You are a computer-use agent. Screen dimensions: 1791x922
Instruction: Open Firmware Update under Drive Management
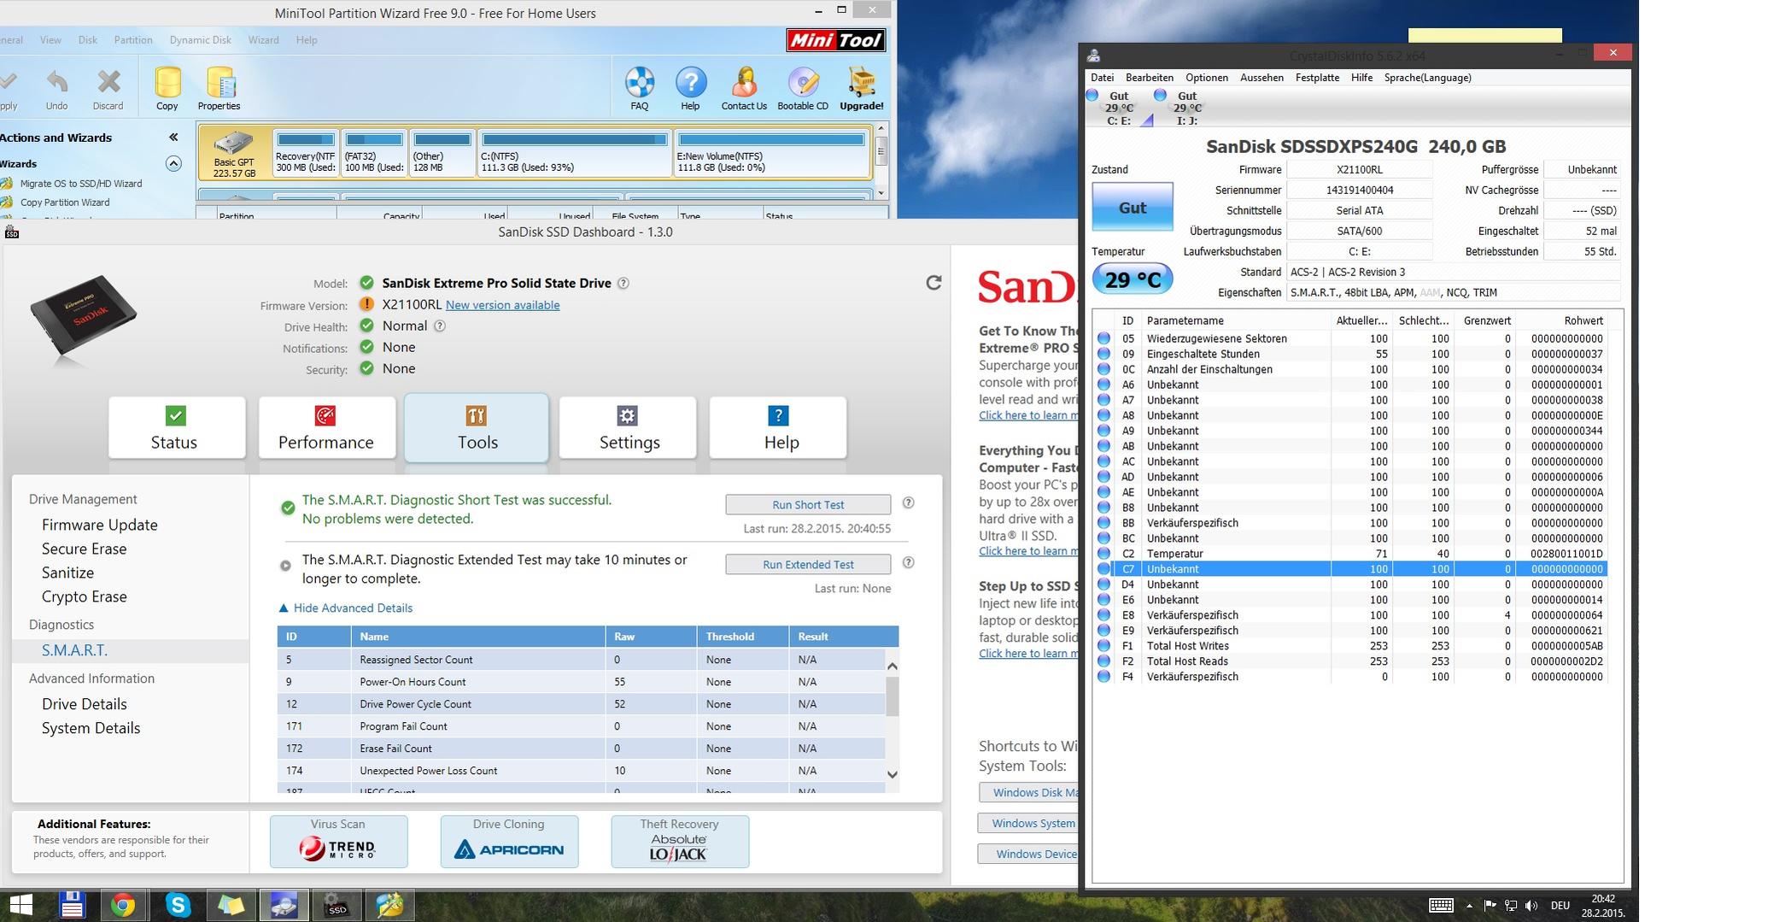(100, 525)
